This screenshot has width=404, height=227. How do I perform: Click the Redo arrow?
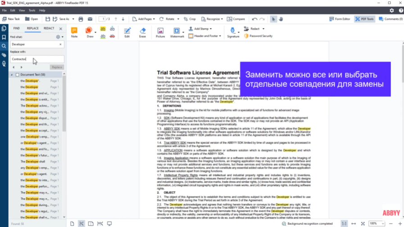coord(262,19)
